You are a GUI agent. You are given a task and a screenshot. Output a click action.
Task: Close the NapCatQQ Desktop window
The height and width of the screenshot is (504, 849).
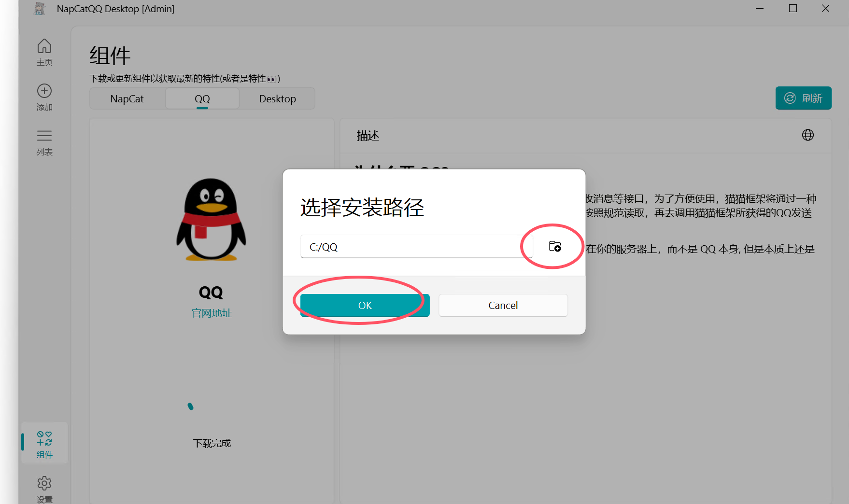(825, 9)
